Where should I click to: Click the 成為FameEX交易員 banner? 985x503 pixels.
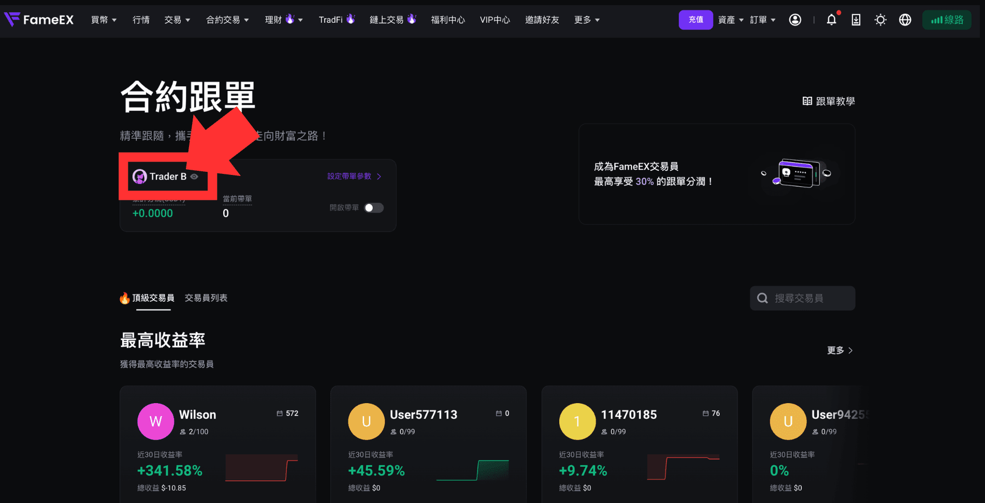pos(717,174)
